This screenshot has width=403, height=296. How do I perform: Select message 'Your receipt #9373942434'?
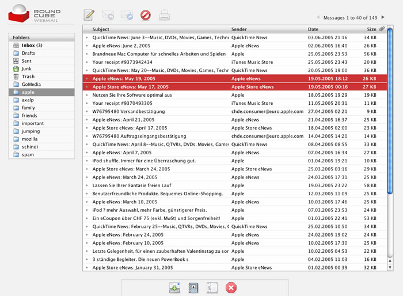[235, 62]
